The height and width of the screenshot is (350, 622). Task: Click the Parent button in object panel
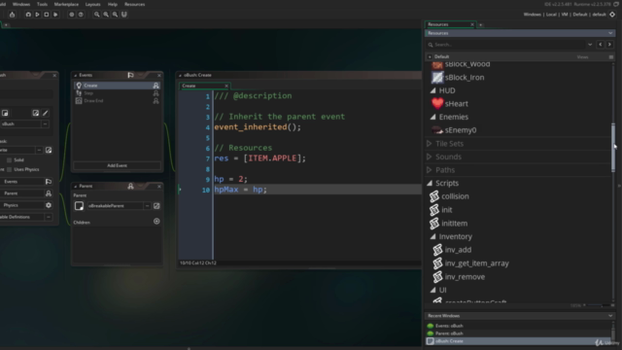(x=26, y=193)
